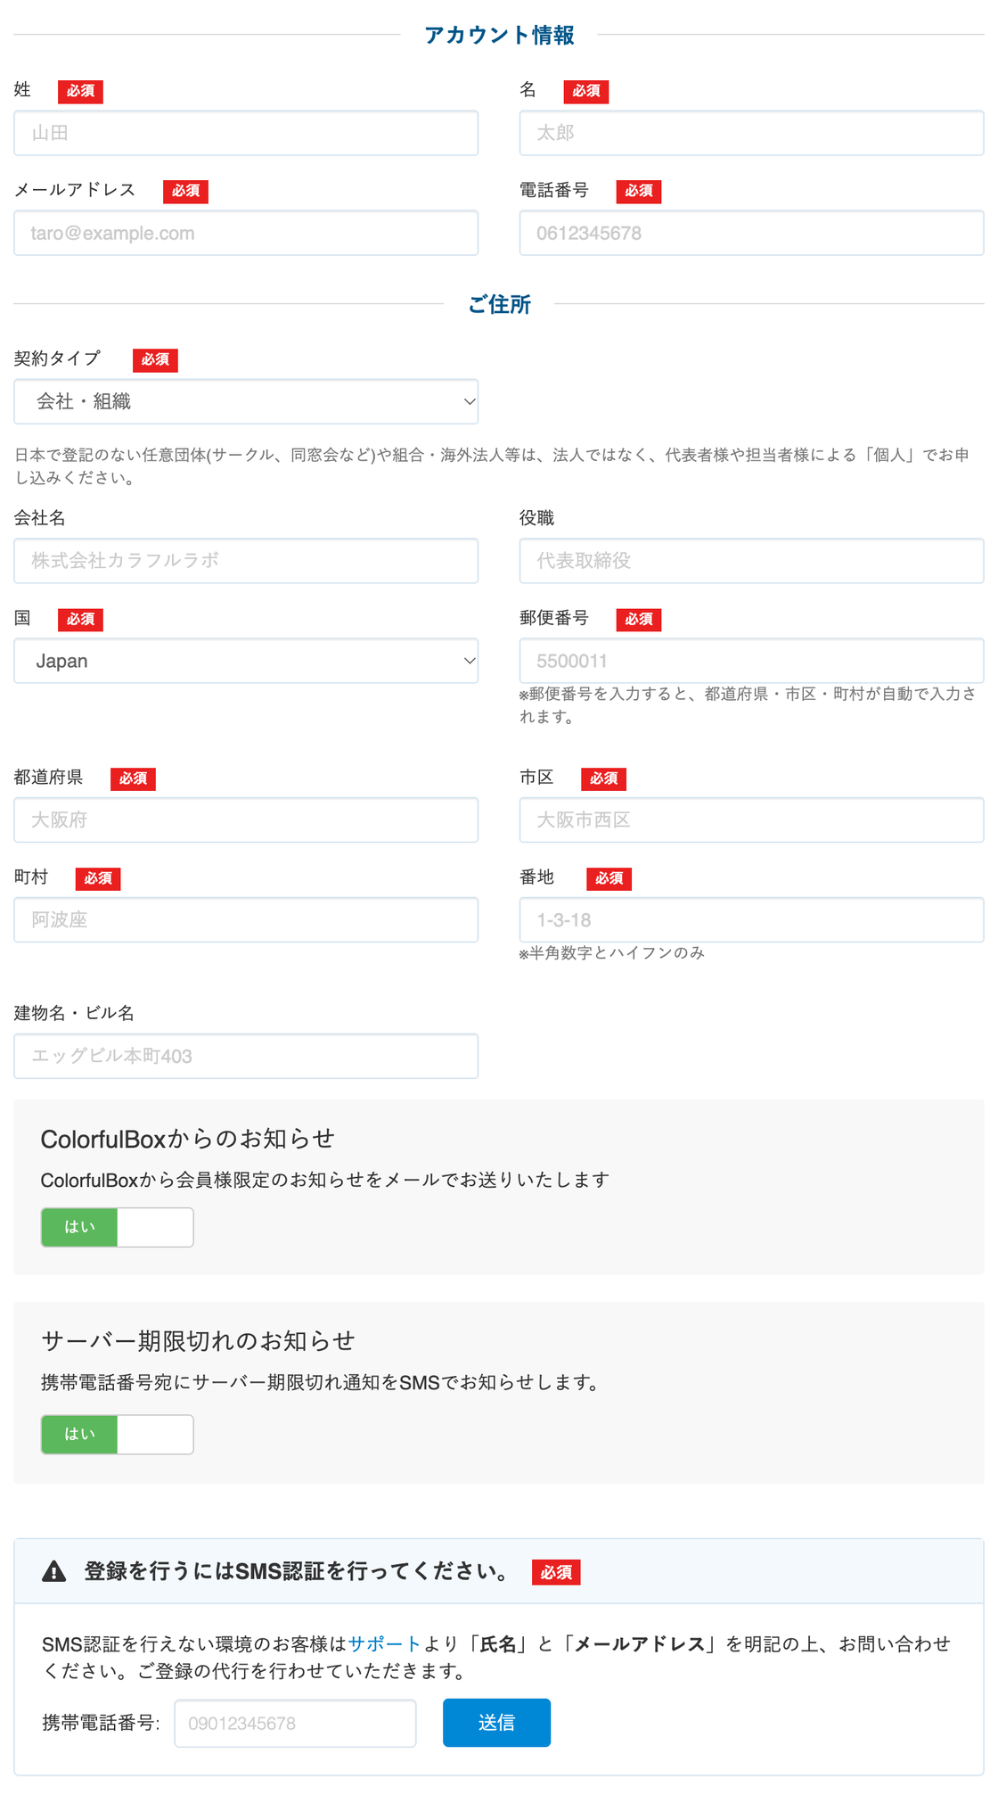Click the アカウント情報 section heading

coord(499,35)
